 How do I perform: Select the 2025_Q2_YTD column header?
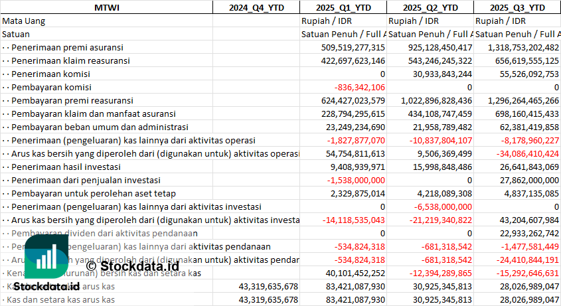pyautogui.click(x=430, y=7)
